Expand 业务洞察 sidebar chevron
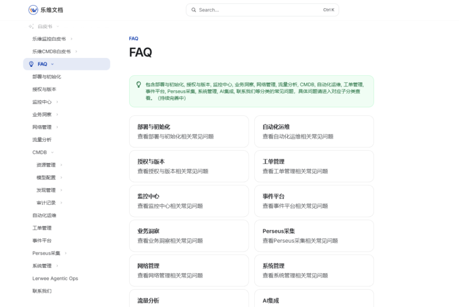The width and height of the screenshot is (459, 307). [57, 114]
